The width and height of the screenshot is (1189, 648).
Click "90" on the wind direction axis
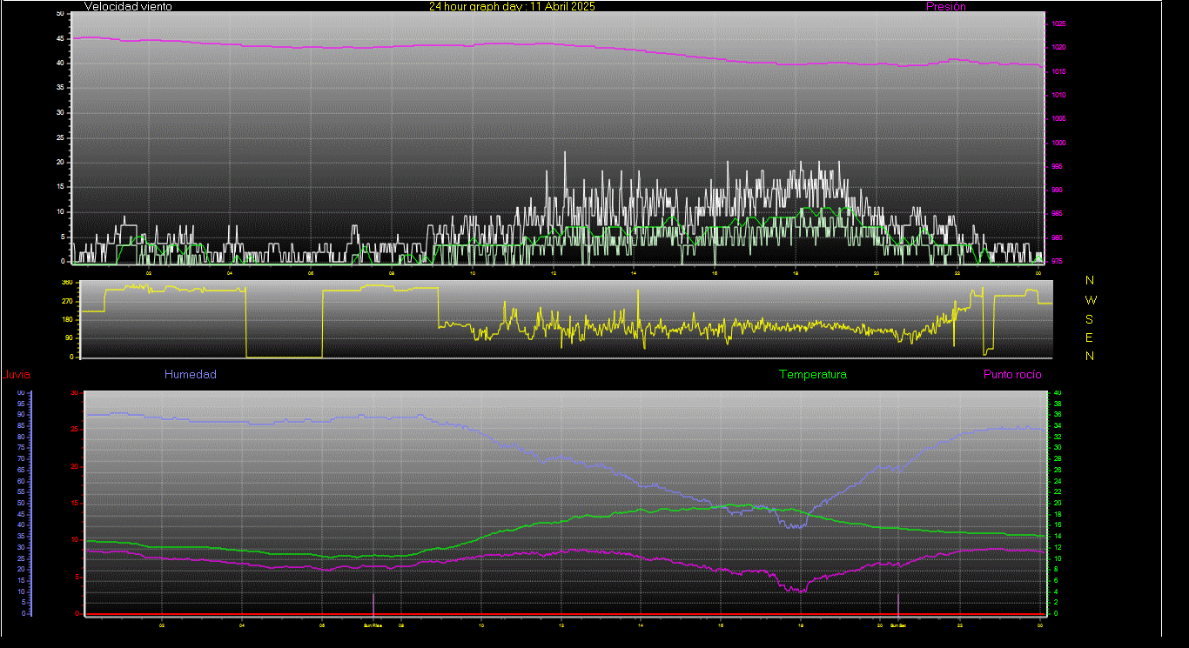coord(69,338)
